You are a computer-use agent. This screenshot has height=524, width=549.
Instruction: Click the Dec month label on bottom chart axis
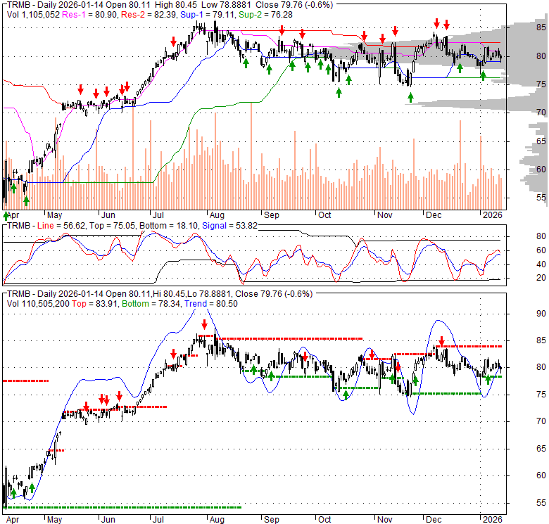434,520
